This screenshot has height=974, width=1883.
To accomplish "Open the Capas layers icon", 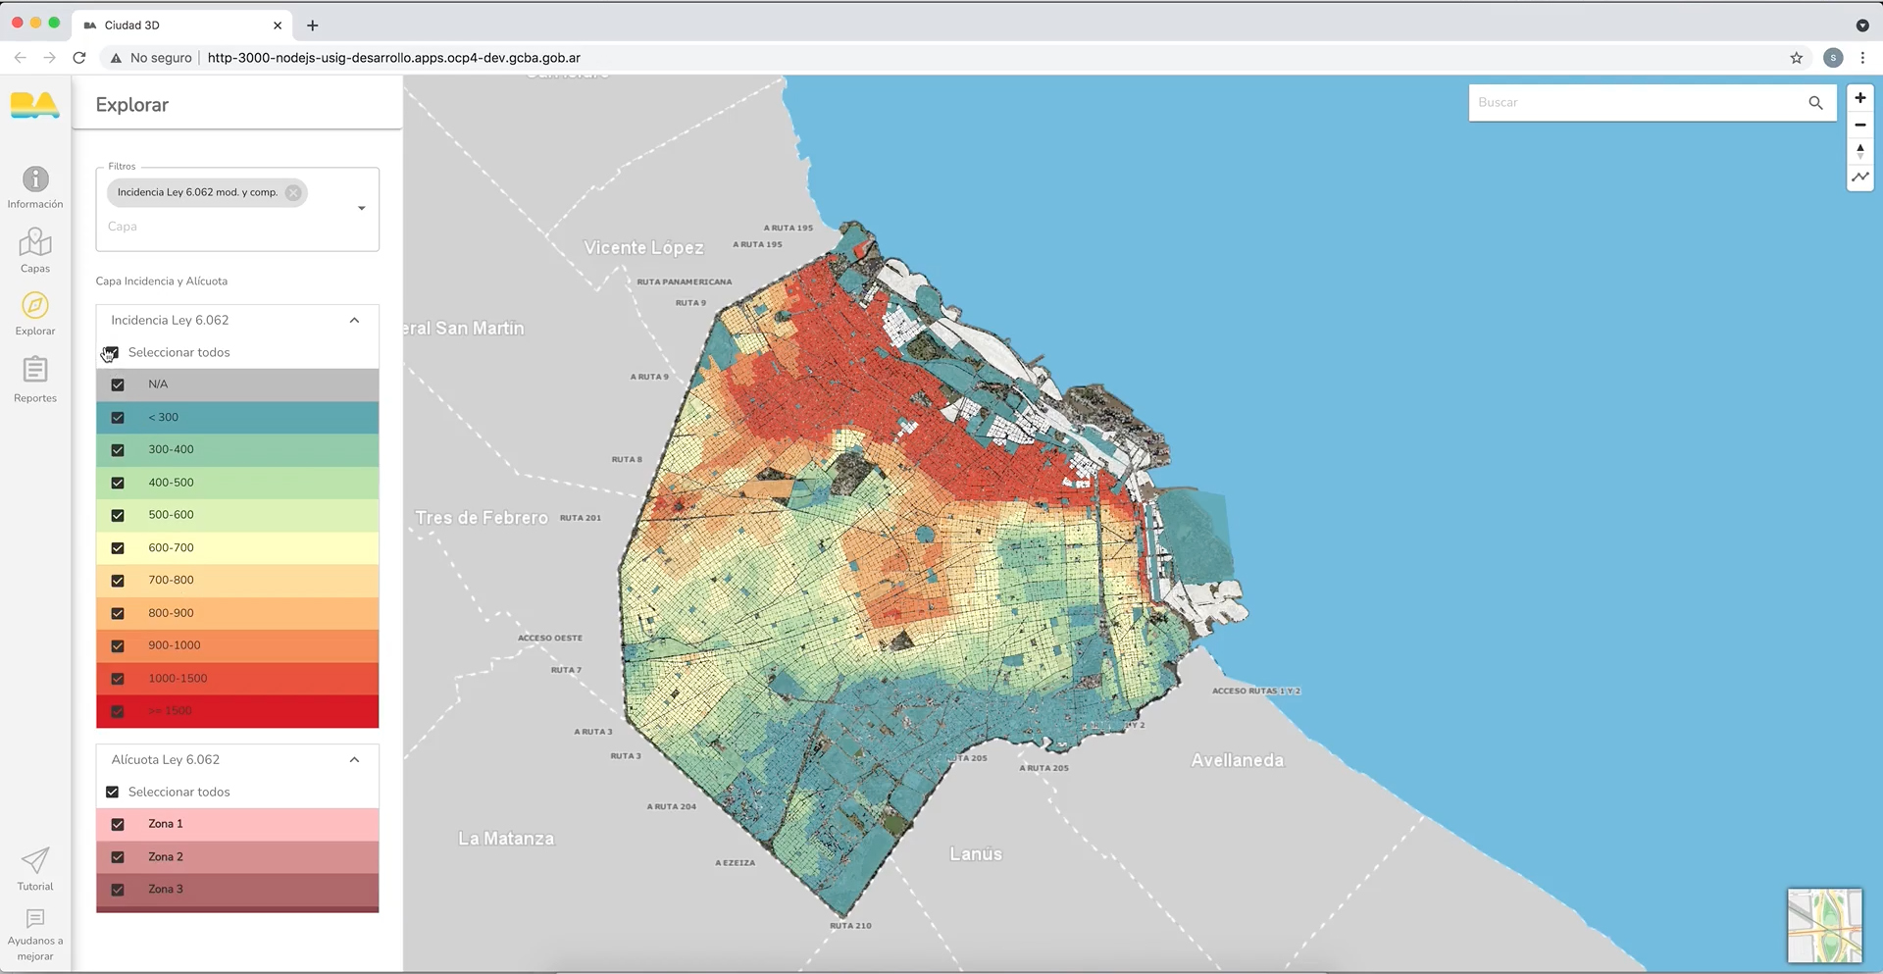I will (x=35, y=242).
